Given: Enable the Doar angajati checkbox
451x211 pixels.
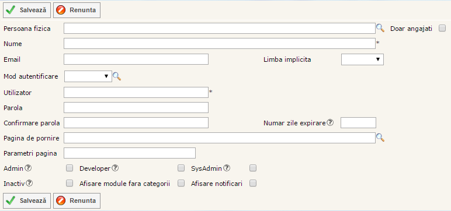Looking at the screenshot, I should (x=442, y=28).
